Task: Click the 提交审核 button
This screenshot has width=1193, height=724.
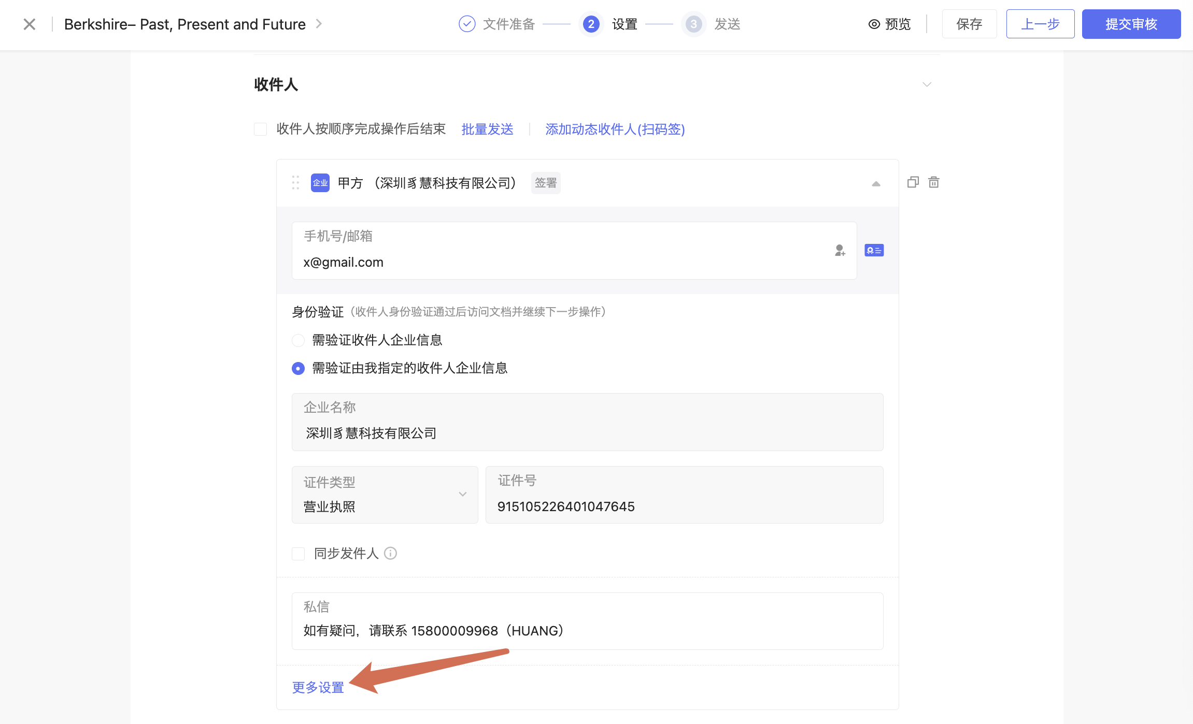Action: 1131,24
